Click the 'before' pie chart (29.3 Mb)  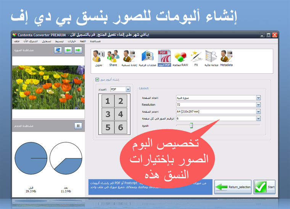[x=31, y=158]
